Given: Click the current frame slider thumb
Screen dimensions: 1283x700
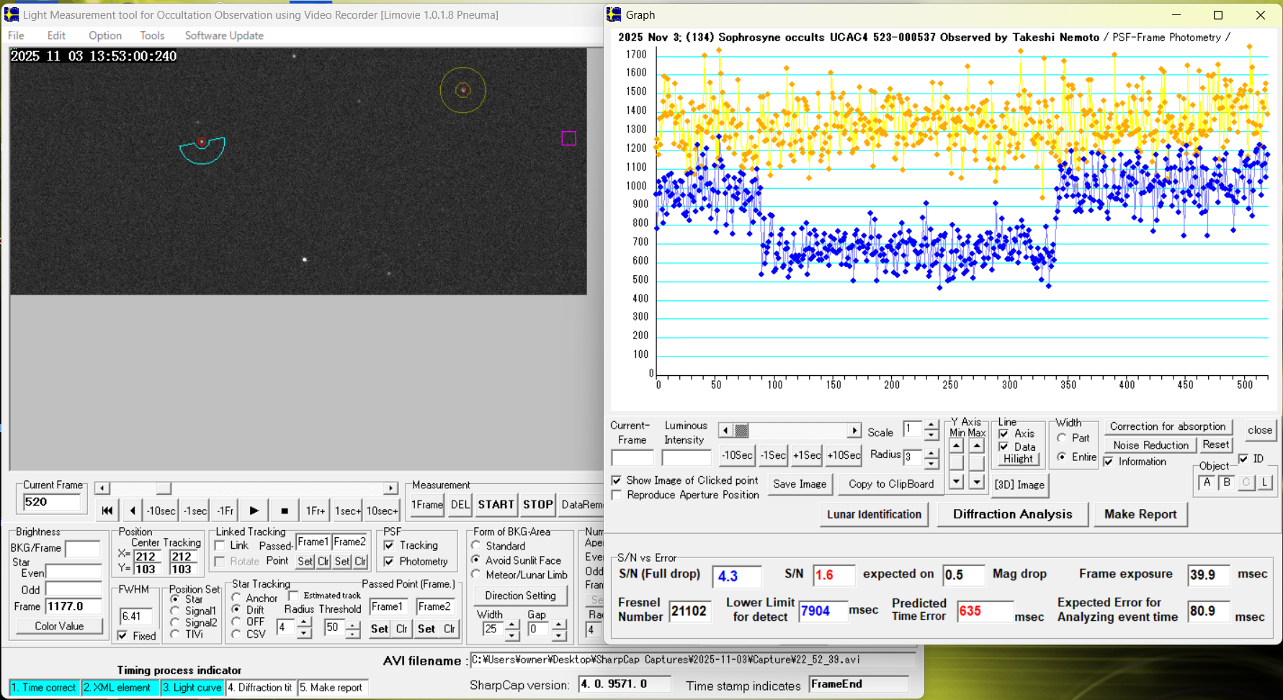Looking at the screenshot, I should tap(164, 488).
